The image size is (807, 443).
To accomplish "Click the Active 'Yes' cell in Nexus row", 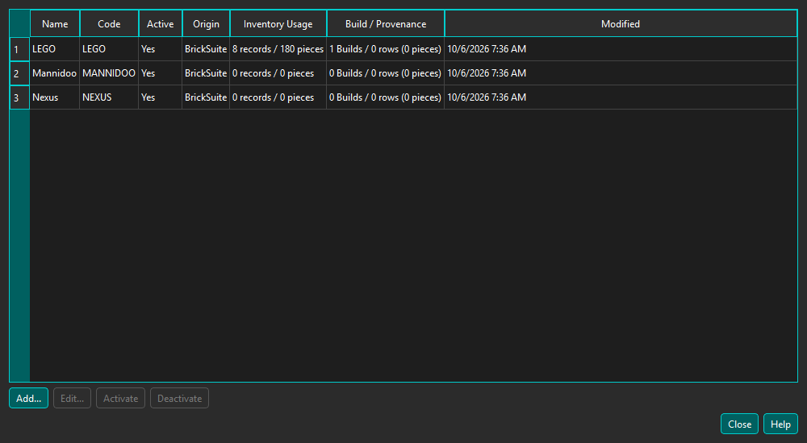I will click(160, 97).
